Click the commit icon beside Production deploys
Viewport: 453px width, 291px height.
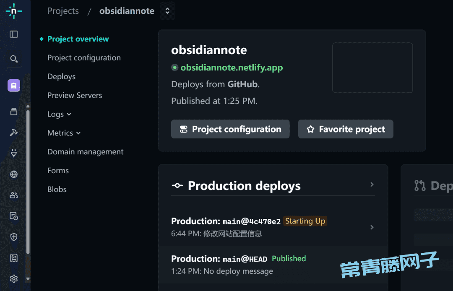point(177,186)
